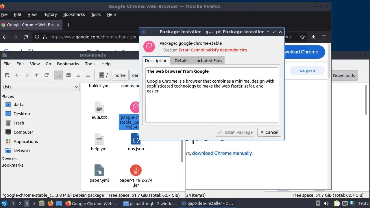Switch to Description tab in Package Installer

point(156,60)
